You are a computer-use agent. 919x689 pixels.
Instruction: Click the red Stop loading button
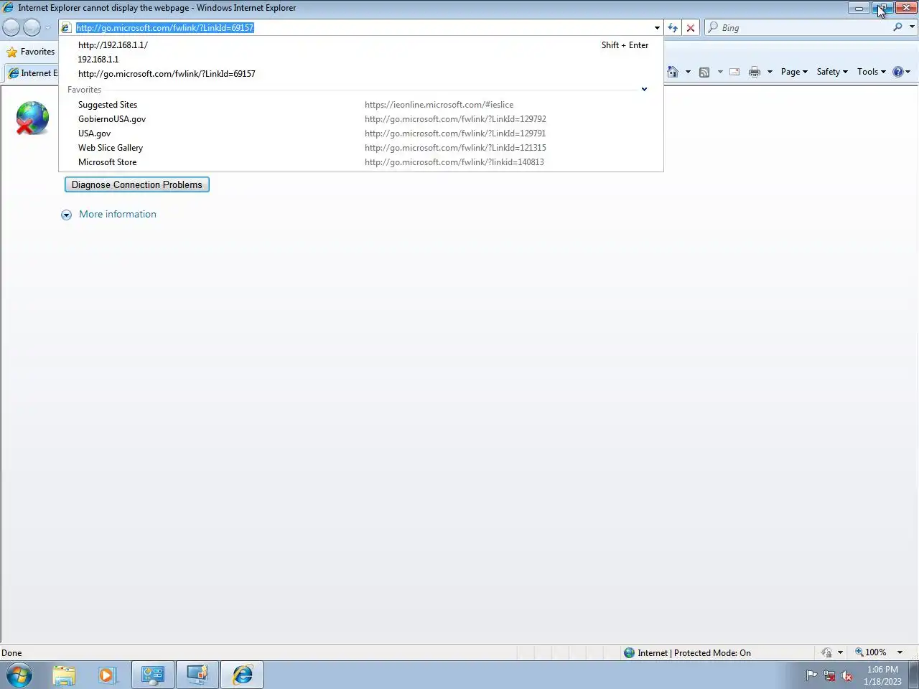pos(691,28)
